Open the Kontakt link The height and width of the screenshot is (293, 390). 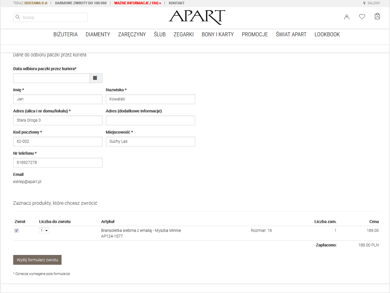pyautogui.click(x=176, y=3)
